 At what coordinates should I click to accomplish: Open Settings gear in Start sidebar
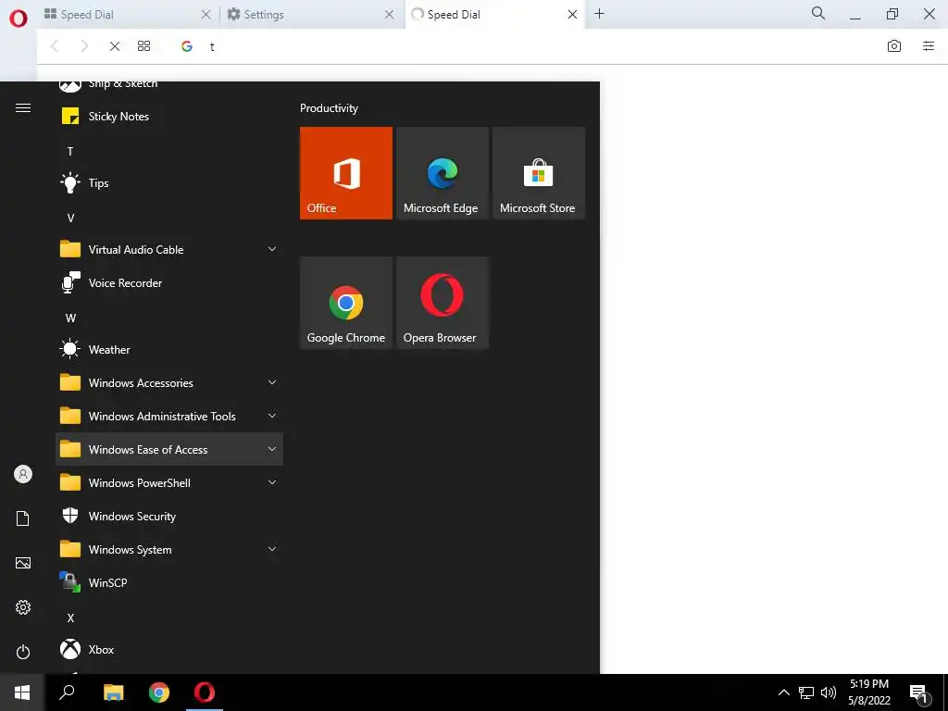23,607
